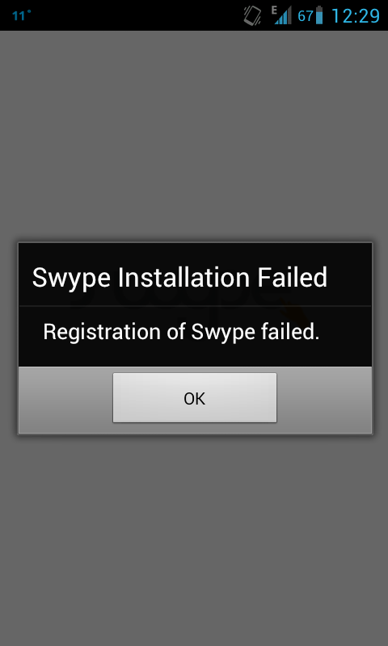Tap the 67 battery percentage number
Viewport: 388px width, 646px height.
[306, 16]
